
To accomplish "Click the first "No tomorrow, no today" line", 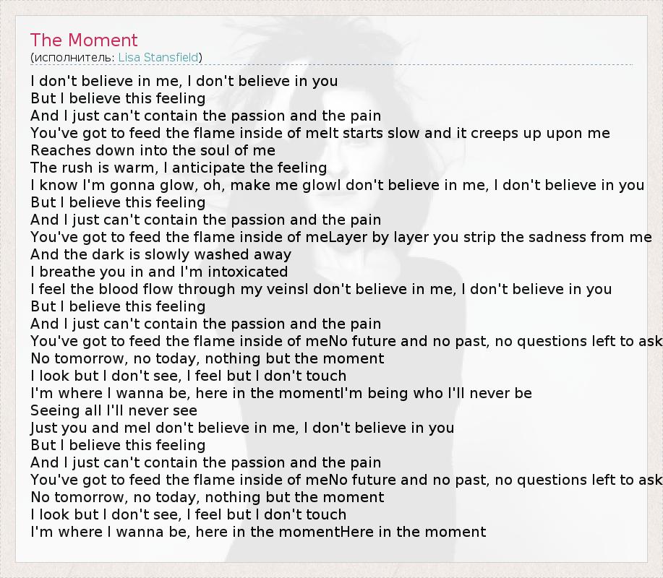I will pyautogui.click(x=207, y=358).
